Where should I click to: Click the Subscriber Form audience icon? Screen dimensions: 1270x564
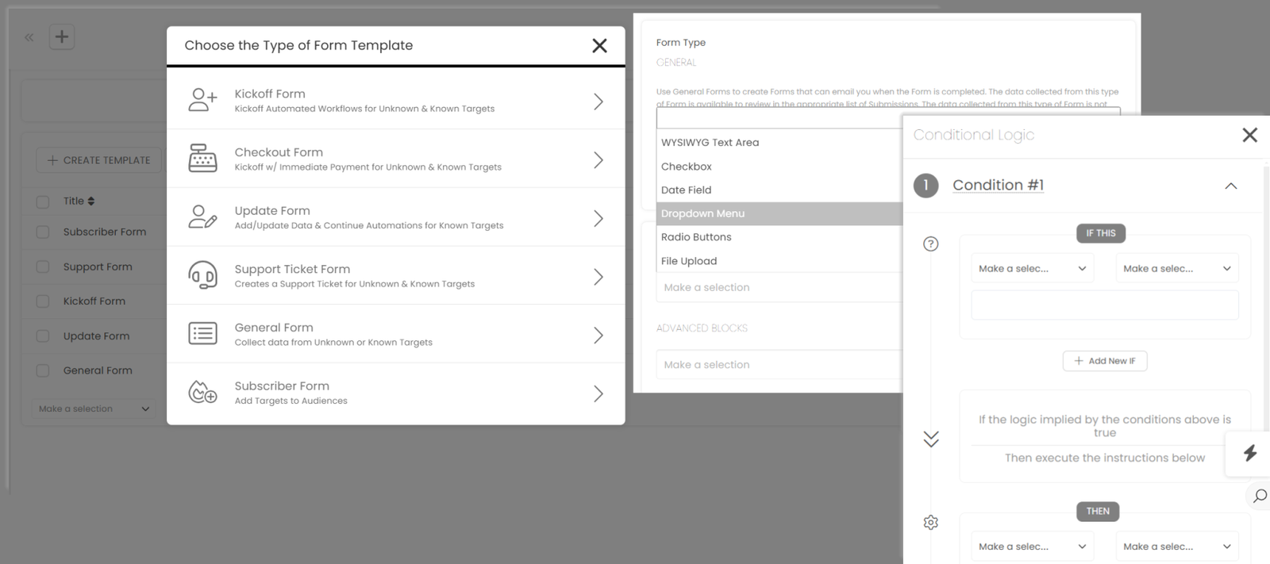click(202, 392)
